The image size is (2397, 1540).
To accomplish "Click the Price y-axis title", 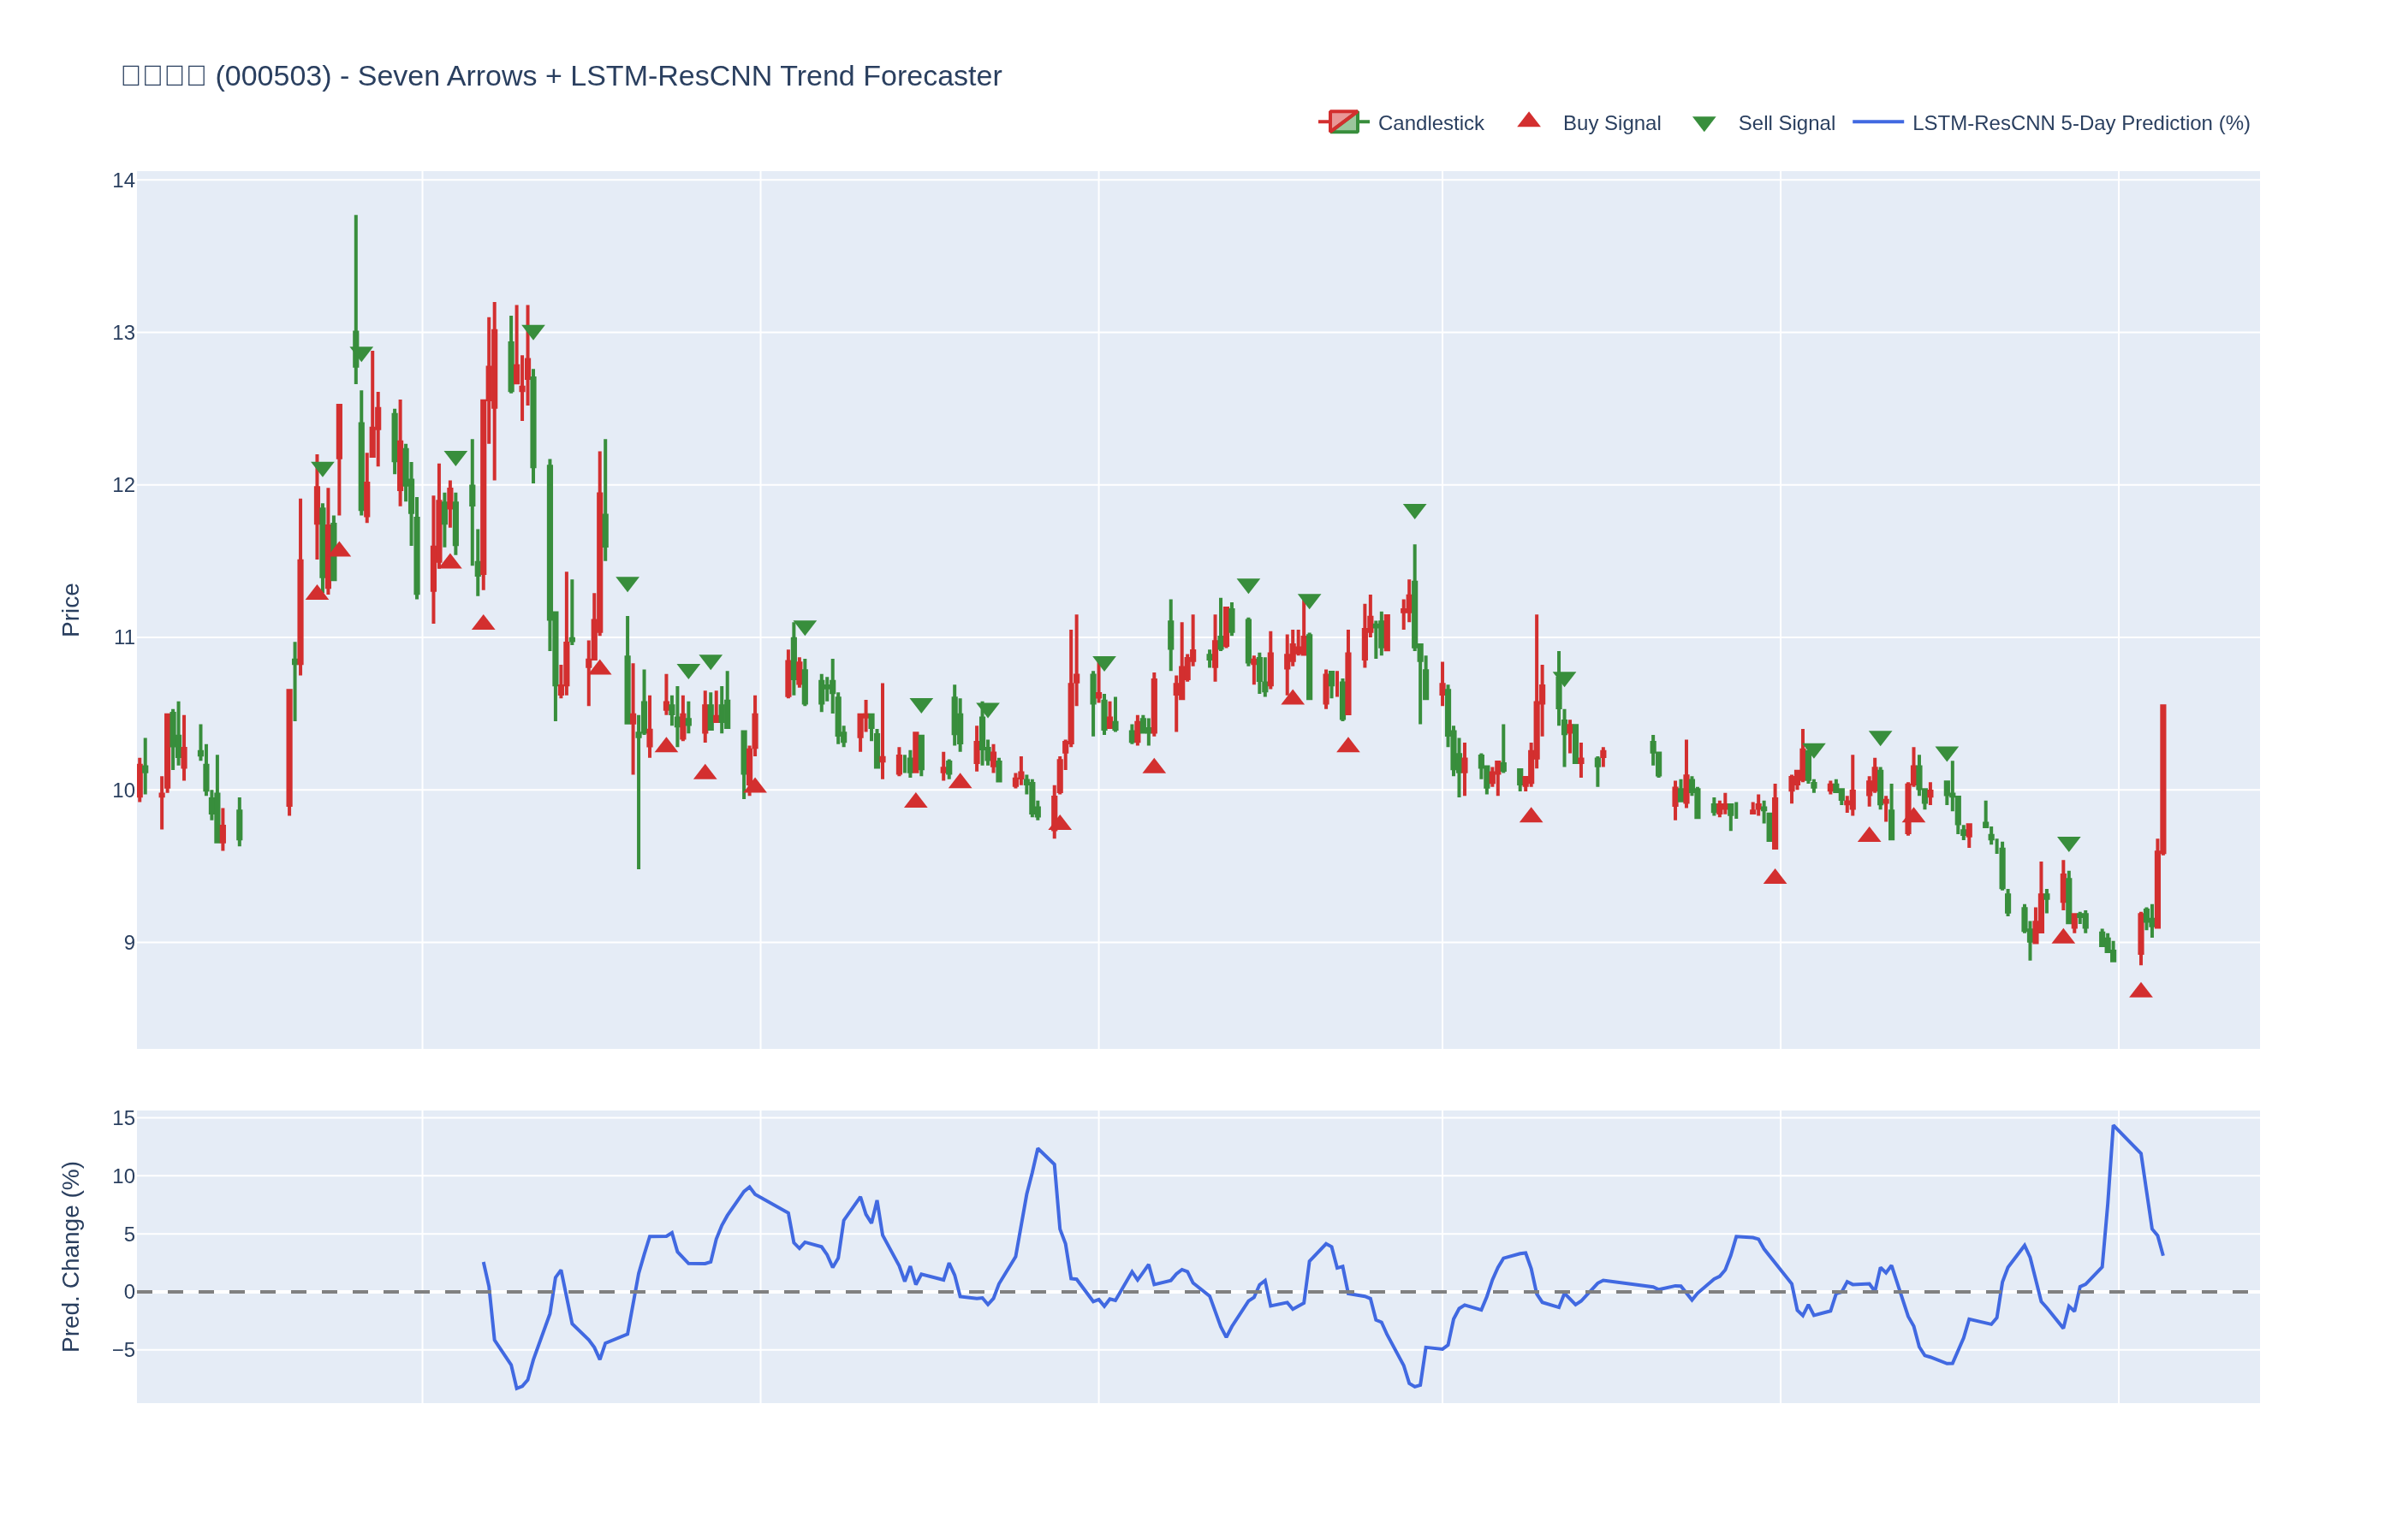I will pos(70,609).
